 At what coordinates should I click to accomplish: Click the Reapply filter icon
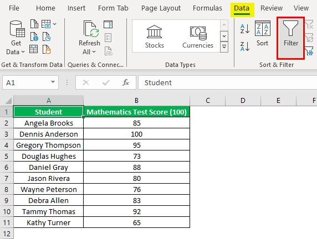pos(309,38)
